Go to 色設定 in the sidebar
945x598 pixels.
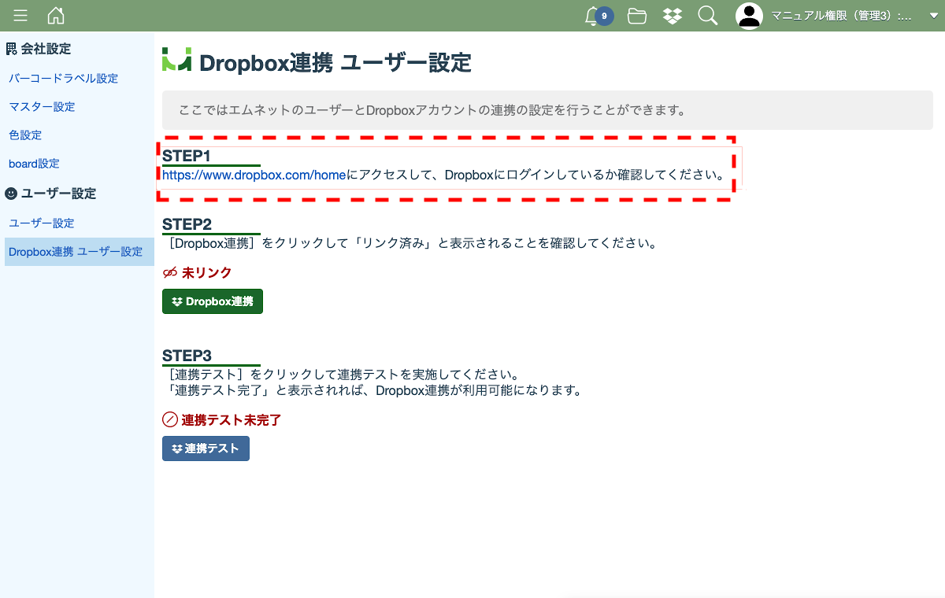pyautogui.click(x=25, y=135)
